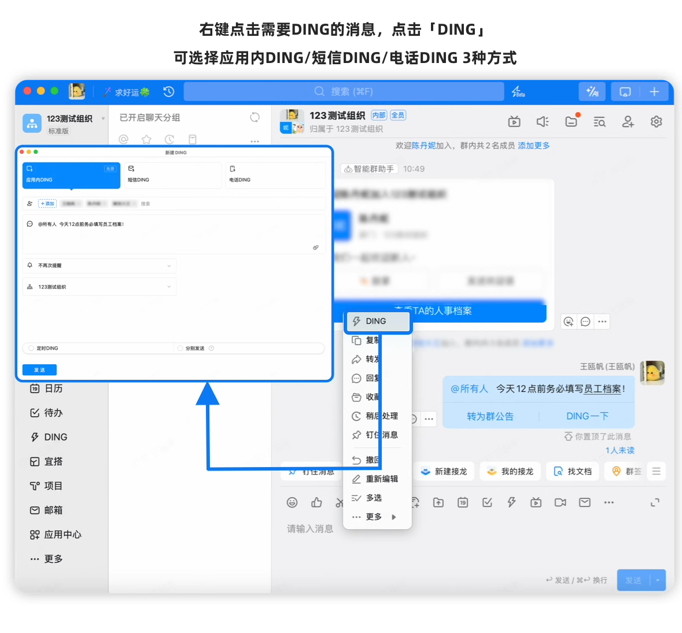Open more dots in chat group filter row

click(x=255, y=141)
